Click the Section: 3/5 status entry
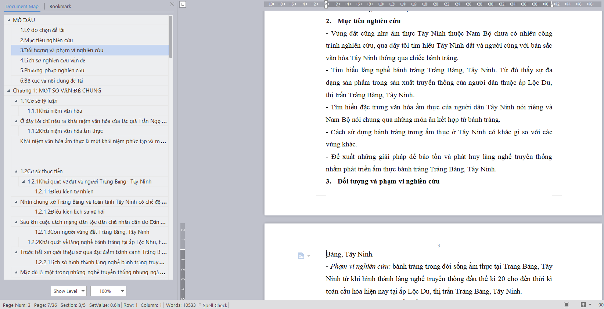The height and width of the screenshot is (309, 604). [x=73, y=305]
